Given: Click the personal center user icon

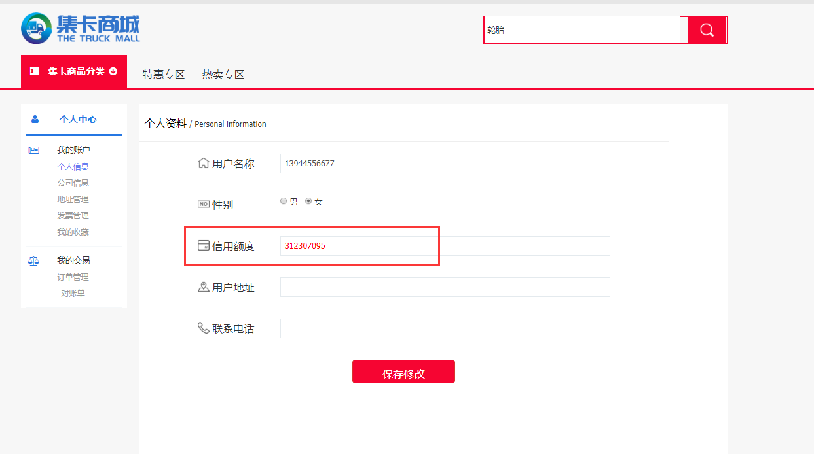Looking at the screenshot, I should [x=35, y=119].
